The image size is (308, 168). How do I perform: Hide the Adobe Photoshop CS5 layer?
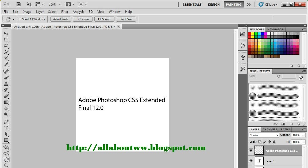click(251, 150)
